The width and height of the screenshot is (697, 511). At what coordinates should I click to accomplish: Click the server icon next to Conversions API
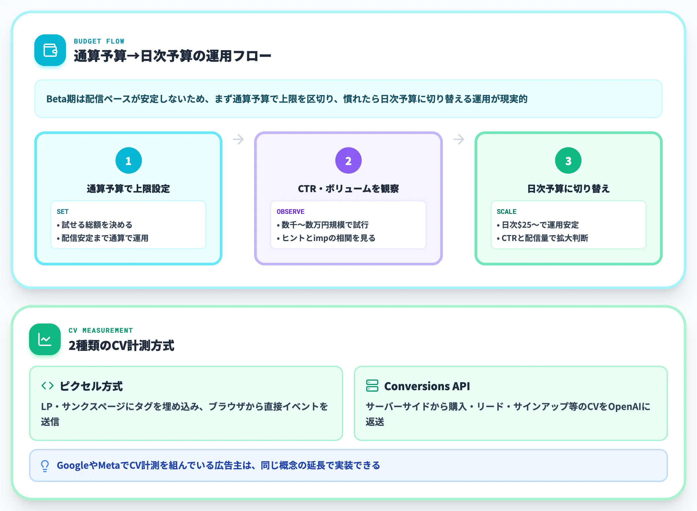pos(372,386)
